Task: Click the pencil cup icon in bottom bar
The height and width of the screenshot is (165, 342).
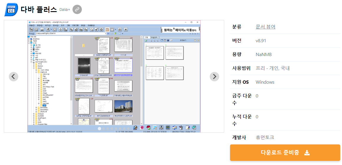Action: click(x=181, y=128)
